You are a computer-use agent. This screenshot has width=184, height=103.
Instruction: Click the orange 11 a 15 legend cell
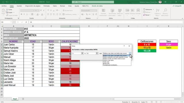point(147,48)
